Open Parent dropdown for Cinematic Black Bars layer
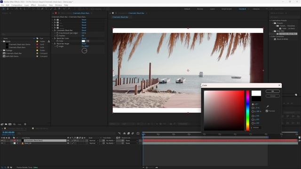Screen dimensions: 301x169 coord(132,140)
